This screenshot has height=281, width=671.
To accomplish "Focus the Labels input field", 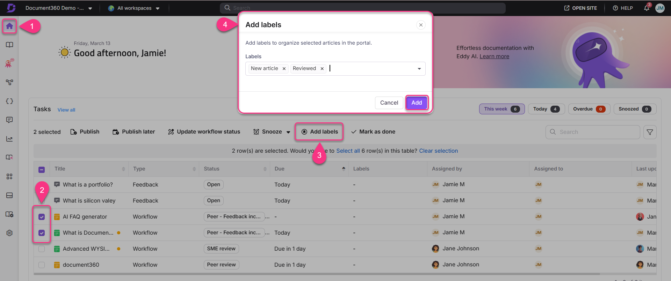I will click(x=335, y=69).
